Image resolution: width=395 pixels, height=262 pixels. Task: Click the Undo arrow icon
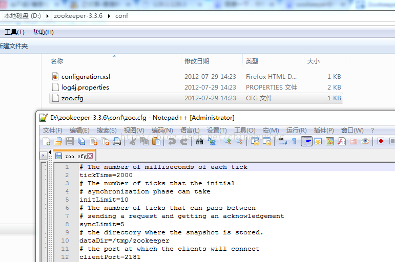[172, 141]
